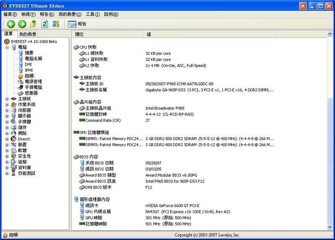Open the 檔案 menu

pos(10,14)
